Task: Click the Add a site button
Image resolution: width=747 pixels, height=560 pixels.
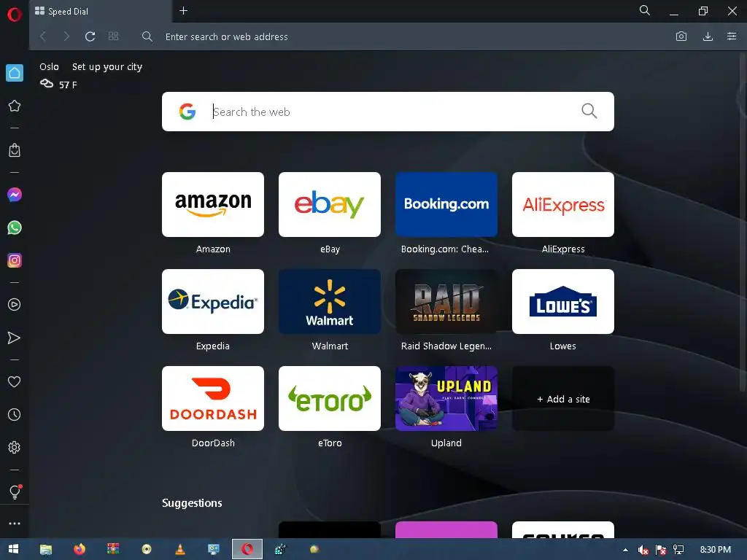Action: (563, 399)
